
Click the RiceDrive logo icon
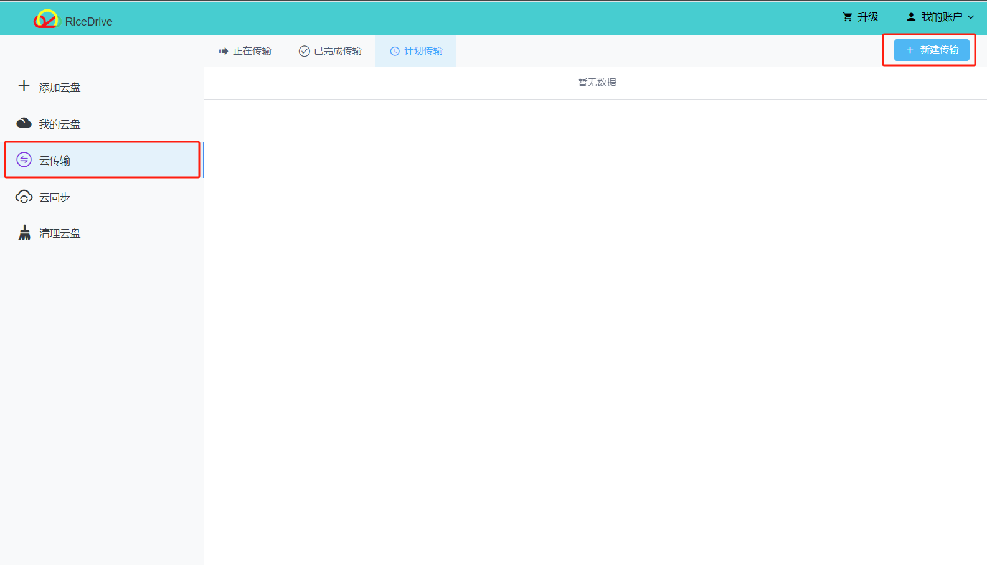(46, 19)
